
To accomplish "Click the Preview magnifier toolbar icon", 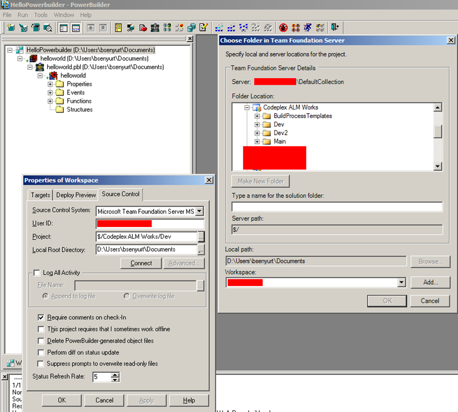I will point(48,27).
